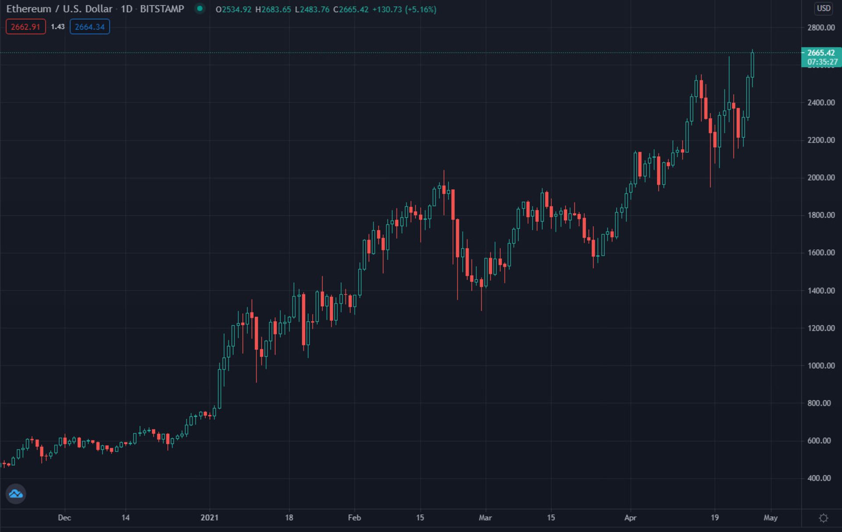Open the USD currency selector

(823, 8)
